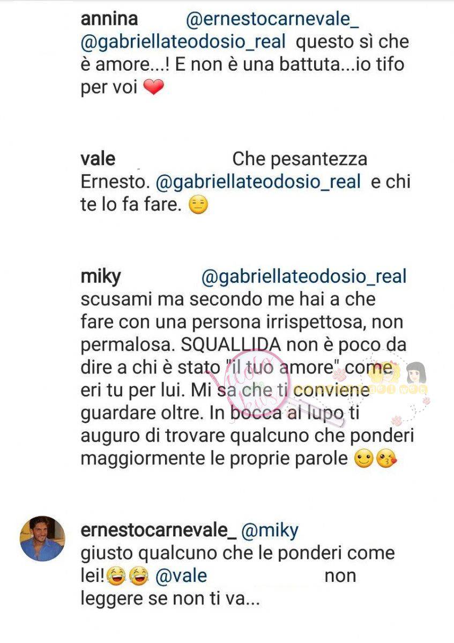Tap the @miky mention in Ernesto's reply
Viewport: 454px width, 643px height.
270,530
